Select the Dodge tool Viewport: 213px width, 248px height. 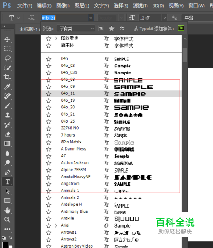pyautogui.click(x=7, y=163)
